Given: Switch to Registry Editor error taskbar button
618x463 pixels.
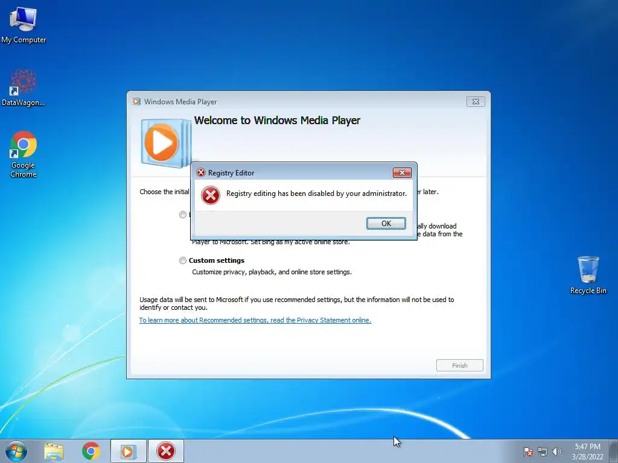Looking at the screenshot, I should coord(166,451).
